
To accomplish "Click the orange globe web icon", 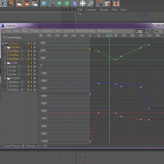I will pos(116,3).
